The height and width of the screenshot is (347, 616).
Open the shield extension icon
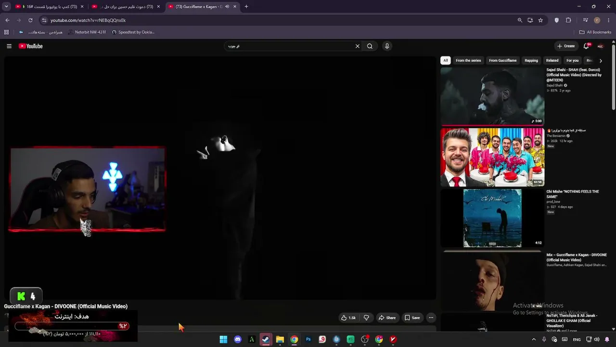point(557,20)
